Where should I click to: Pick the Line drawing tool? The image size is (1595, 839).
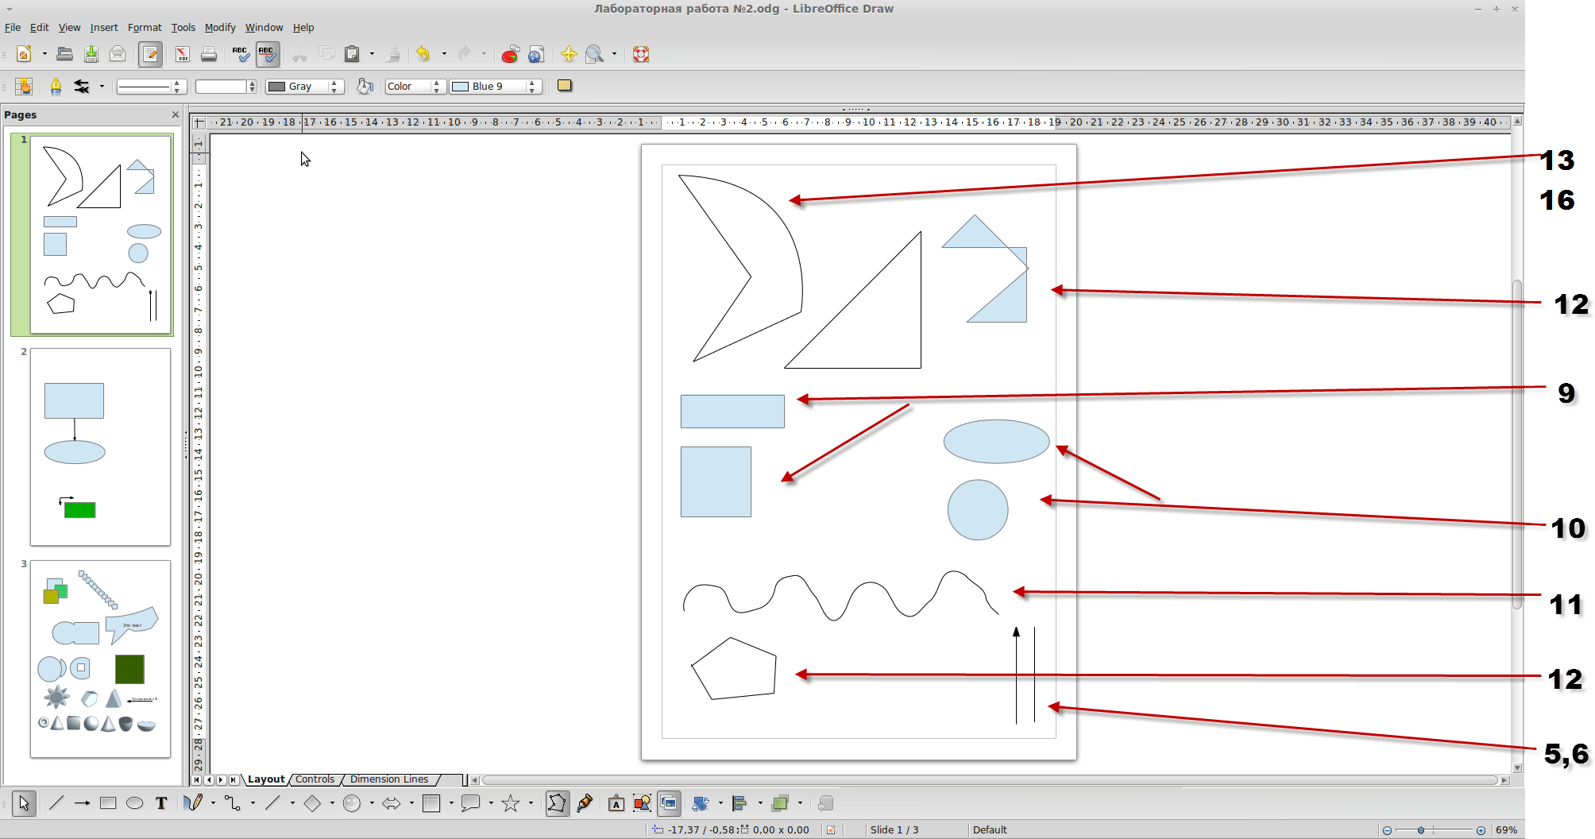point(56,803)
